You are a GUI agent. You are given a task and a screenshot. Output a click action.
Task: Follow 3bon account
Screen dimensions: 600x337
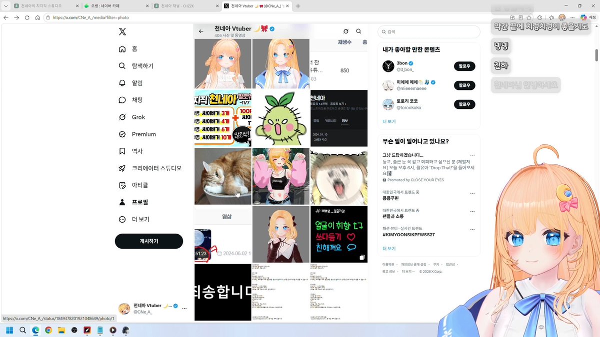(464, 66)
